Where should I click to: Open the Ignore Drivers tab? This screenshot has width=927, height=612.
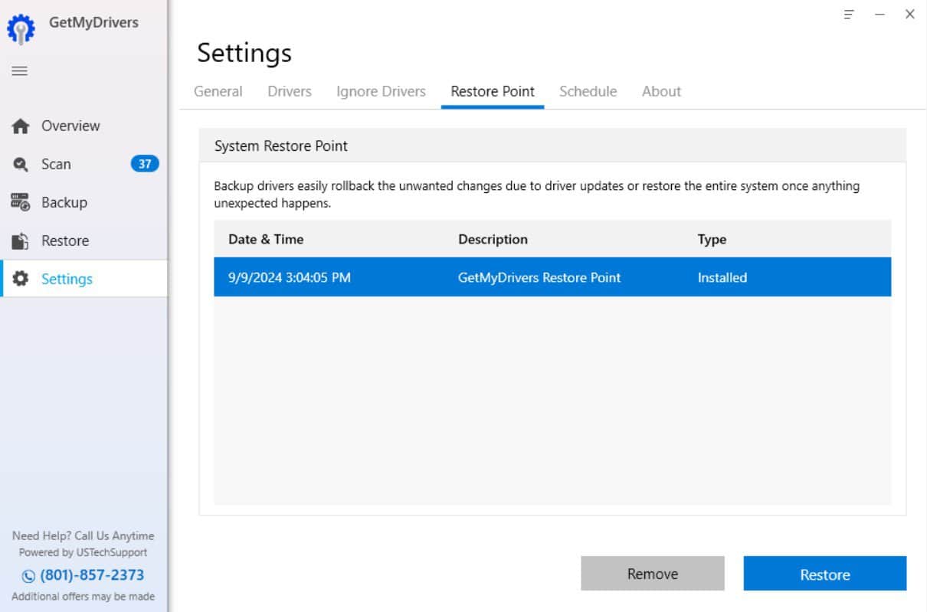point(381,91)
